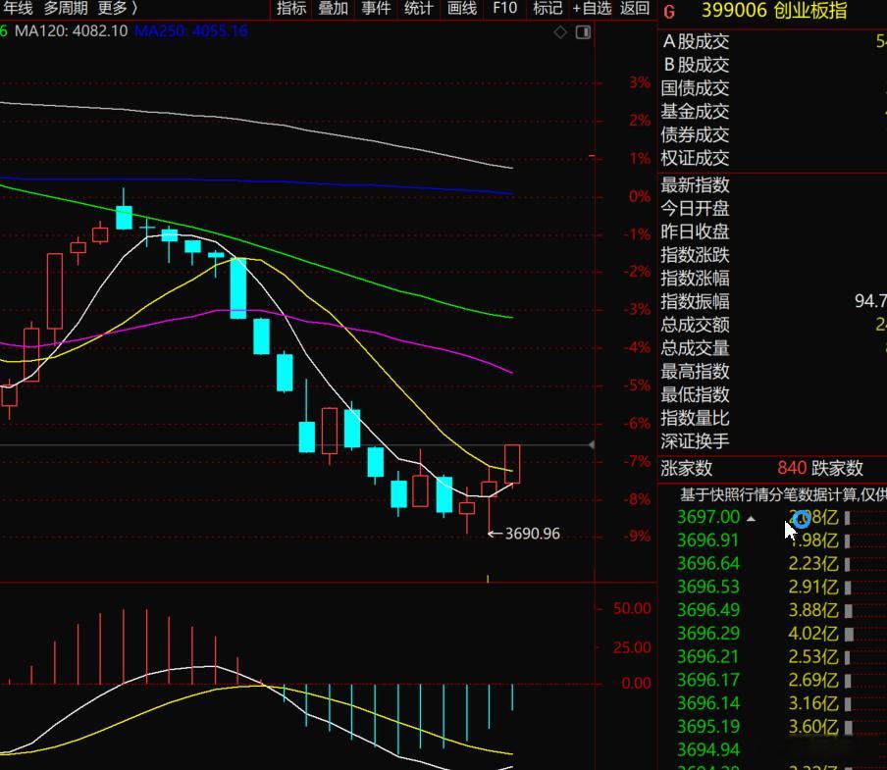
Task: Select tick row 3695.19
Action: pyautogui.click(x=772, y=727)
